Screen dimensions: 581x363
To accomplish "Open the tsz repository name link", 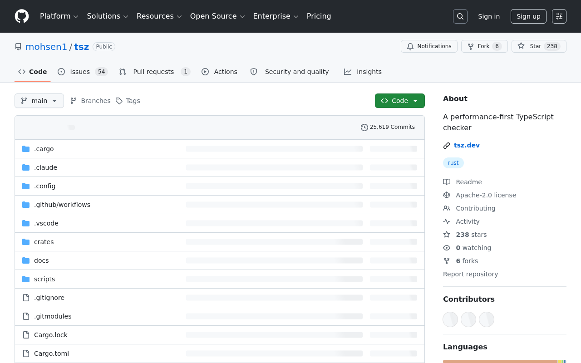I will coord(82,47).
